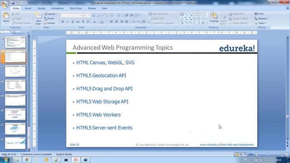Image resolution: width=290 pixels, height=163 pixels.
Task: Click the Columns icon in Paragraph group
Action: click(144, 22)
